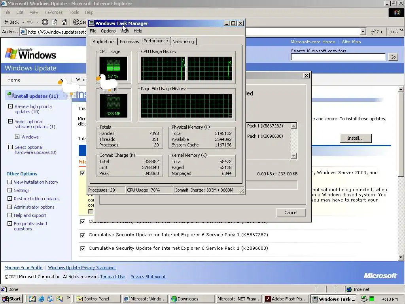Uncheck the KB867282 update checkbox
This screenshot has width=405, height=304.
[x=83, y=235]
